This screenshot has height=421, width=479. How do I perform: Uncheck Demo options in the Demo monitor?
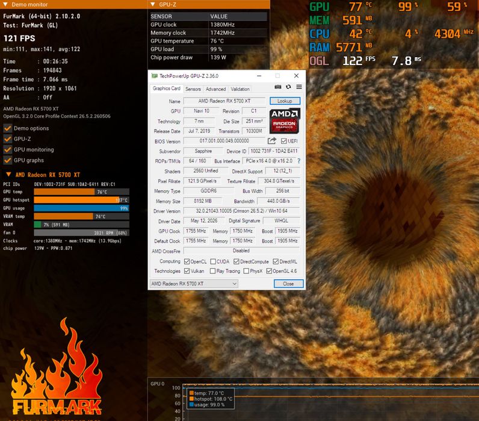[x=8, y=128]
